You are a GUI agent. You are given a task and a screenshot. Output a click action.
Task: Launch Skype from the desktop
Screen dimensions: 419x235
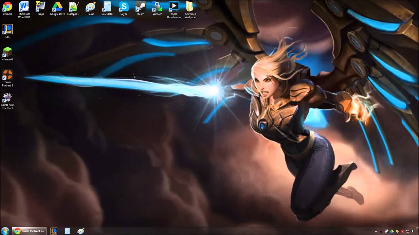point(124,8)
